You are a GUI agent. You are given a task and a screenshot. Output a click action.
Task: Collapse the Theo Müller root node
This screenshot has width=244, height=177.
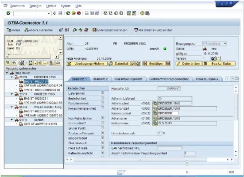coord(7,73)
